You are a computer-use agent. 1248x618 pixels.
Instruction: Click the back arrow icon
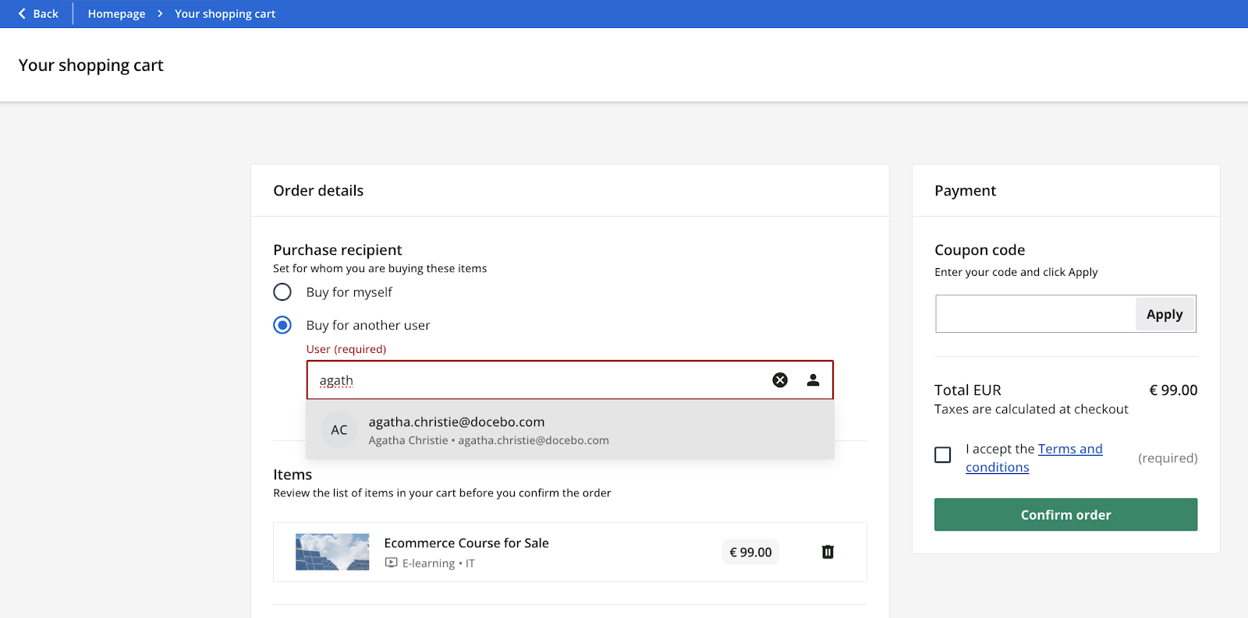(22, 14)
